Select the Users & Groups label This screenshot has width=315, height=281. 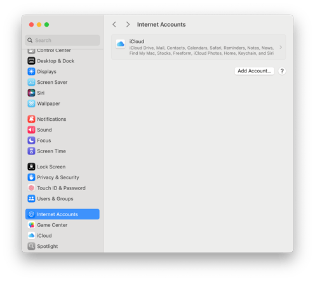pyautogui.click(x=55, y=199)
